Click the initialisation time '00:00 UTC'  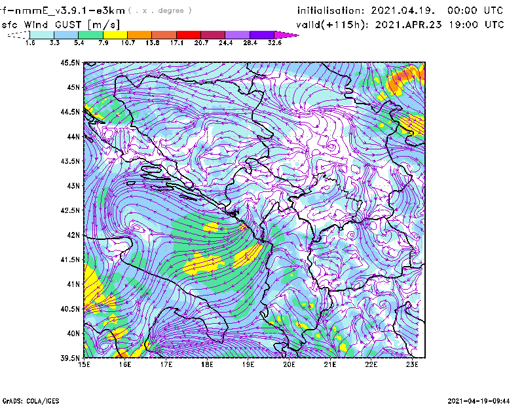(475, 10)
